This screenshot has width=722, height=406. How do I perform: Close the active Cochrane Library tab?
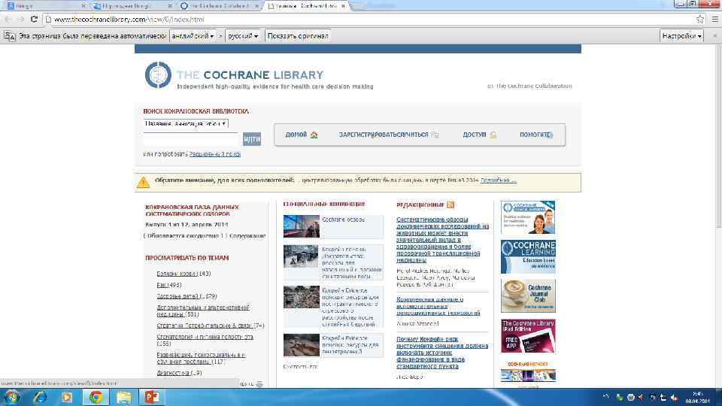343,6
